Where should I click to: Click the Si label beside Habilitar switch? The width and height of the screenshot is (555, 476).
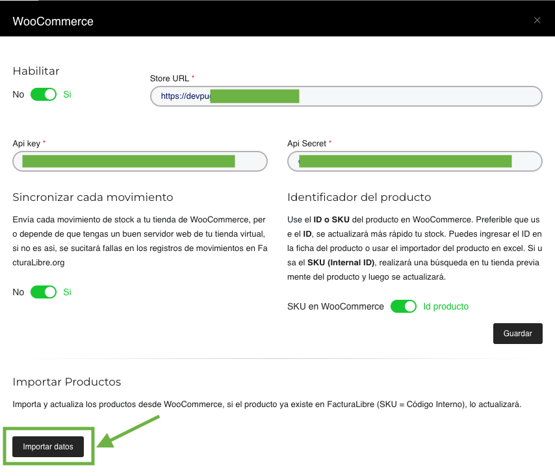(67, 94)
